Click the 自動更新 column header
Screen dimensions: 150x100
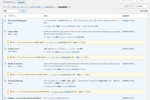click(x=126, y=16)
